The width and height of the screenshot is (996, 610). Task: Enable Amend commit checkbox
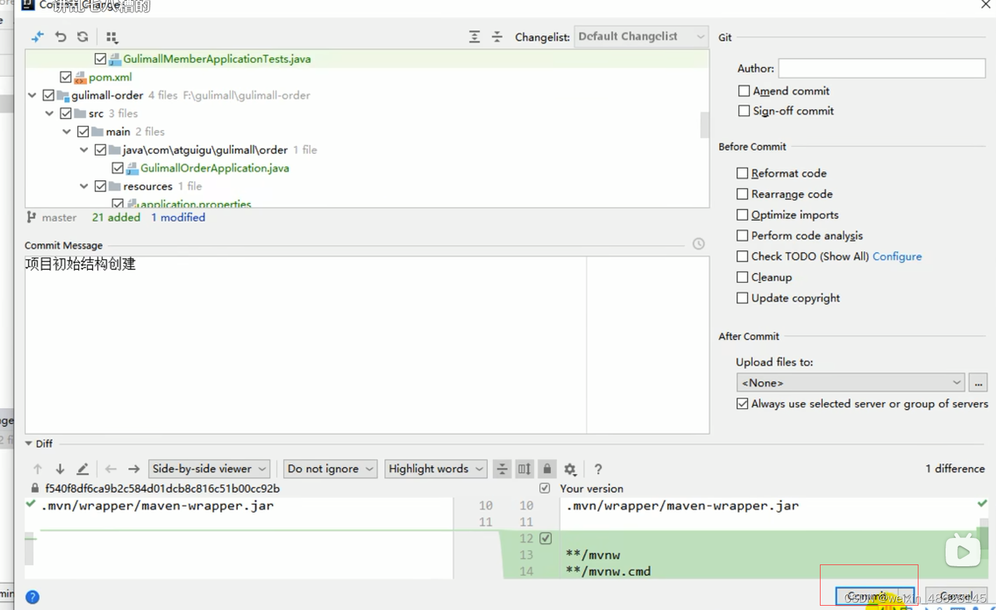[744, 91]
